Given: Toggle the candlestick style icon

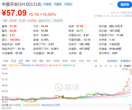Looking at the screenshot, I should tap(120, 66).
